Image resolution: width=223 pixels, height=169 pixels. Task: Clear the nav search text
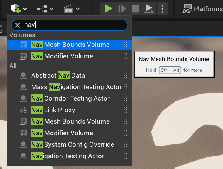(17, 25)
